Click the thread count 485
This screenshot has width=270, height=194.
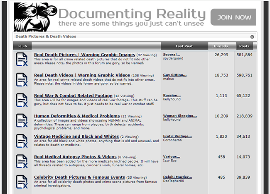pyautogui.click(x=221, y=177)
